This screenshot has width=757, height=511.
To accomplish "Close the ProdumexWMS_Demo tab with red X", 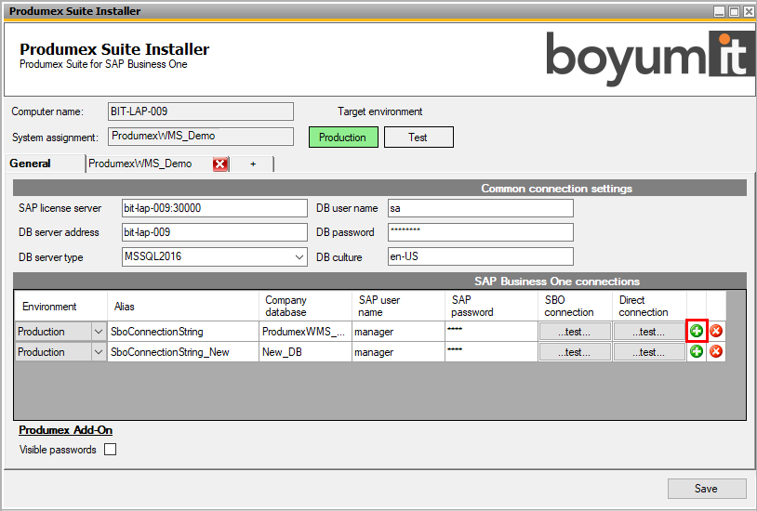I will point(220,164).
